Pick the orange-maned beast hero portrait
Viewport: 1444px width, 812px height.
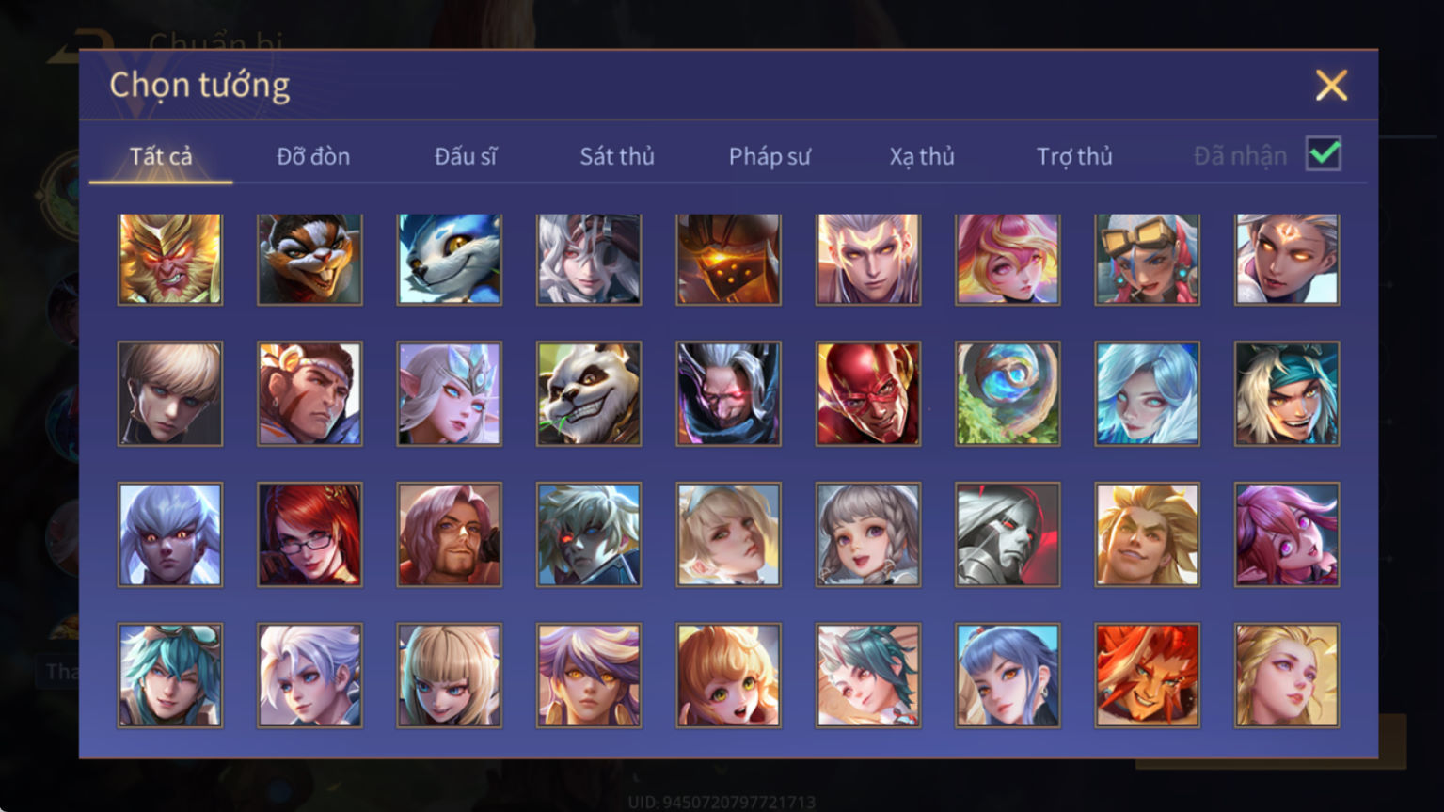tap(1148, 676)
